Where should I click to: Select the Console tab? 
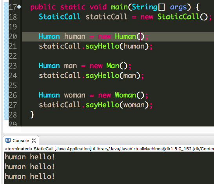coord(21,141)
